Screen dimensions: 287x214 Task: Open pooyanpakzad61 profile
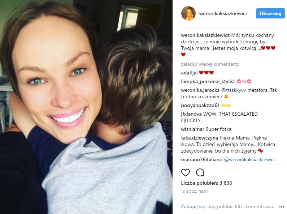pyautogui.click(x=200, y=105)
